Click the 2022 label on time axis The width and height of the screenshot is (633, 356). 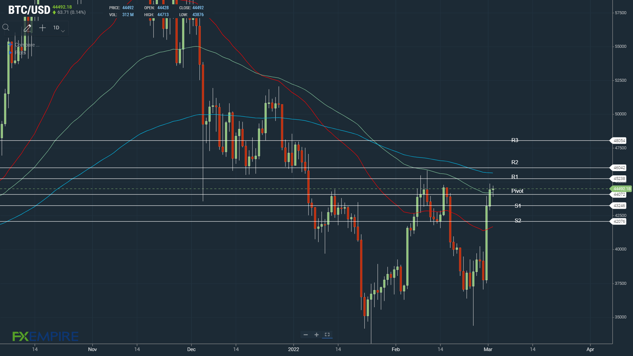293,349
